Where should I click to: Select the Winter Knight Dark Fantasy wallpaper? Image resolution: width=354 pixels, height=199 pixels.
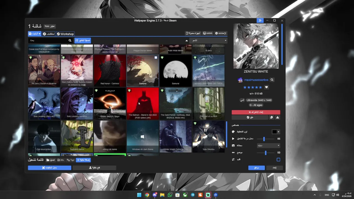(176, 137)
